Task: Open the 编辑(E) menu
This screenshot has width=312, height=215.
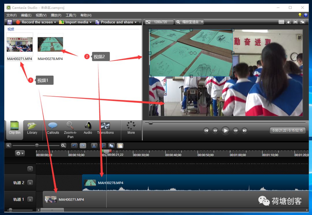Action: click(x=26, y=15)
